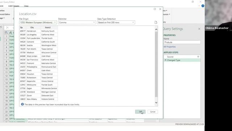Click the Fort Lauderdale city cell
The image size is (232, 131).
pos(33,38)
